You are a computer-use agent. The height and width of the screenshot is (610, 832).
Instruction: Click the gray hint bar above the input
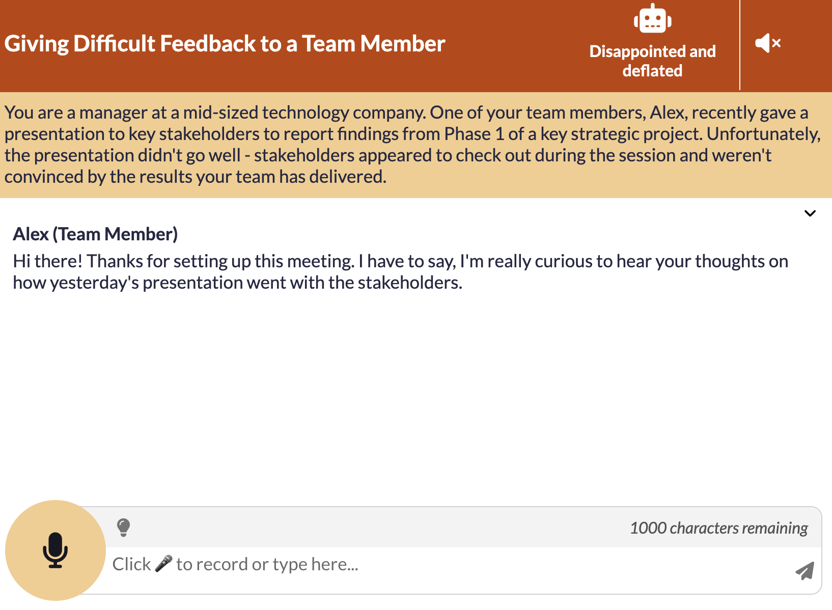[377, 528]
